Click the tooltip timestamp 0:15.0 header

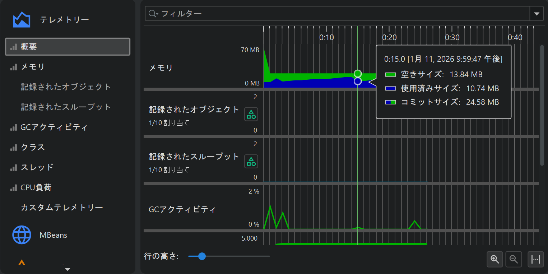tap(443, 59)
